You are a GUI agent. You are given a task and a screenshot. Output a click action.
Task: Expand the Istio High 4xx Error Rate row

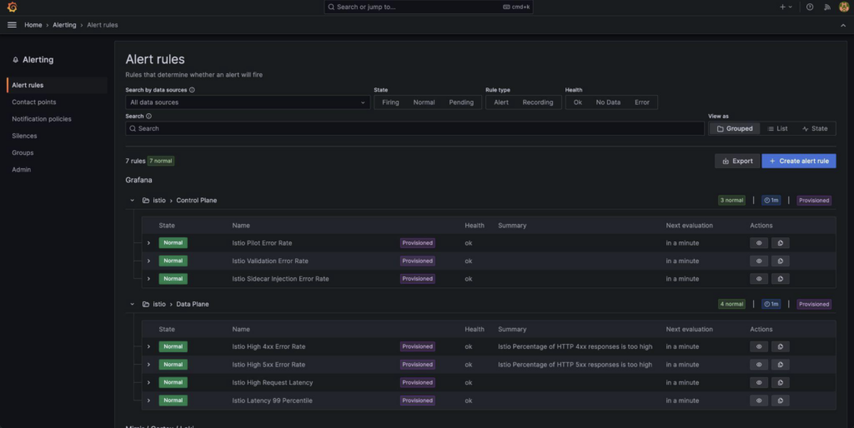pos(148,346)
